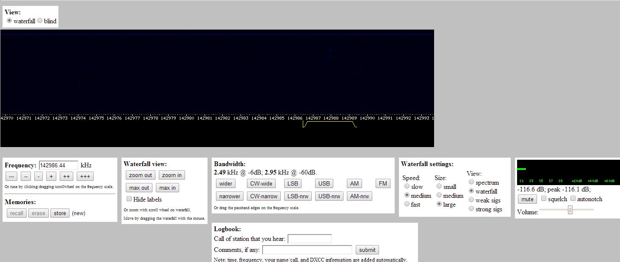Image resolution: width=620 pixels, height=262 pixels.
Task: Enable the Hide labels checkbox
Action: click(x=129, y=199)
